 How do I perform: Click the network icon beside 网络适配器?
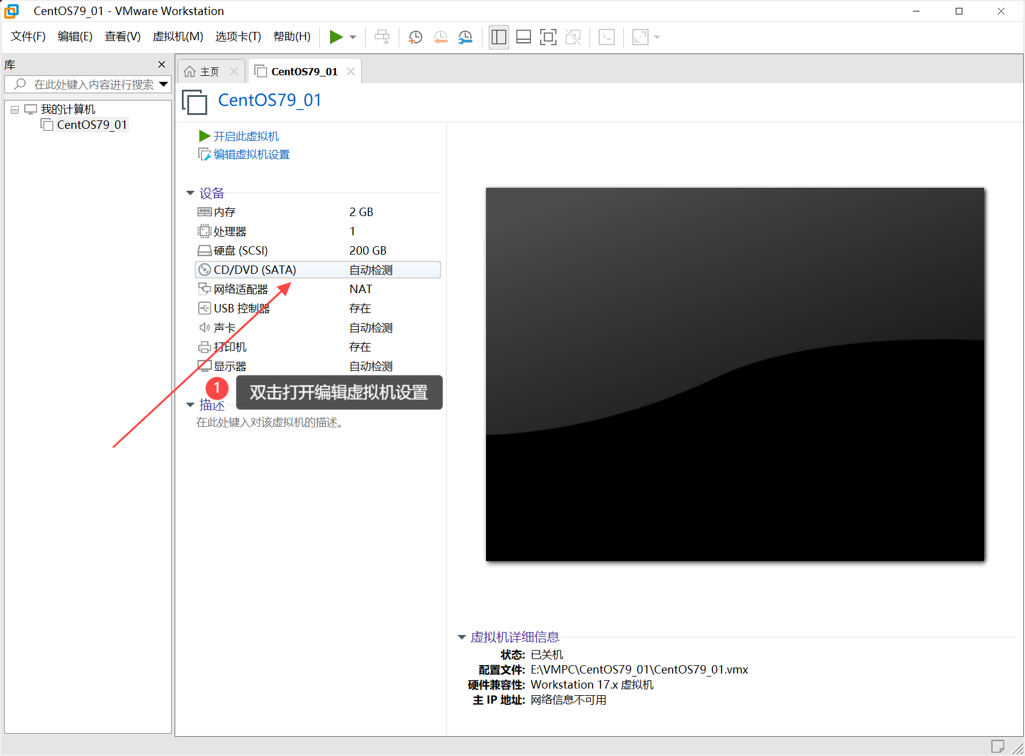(x=205, y=289)
